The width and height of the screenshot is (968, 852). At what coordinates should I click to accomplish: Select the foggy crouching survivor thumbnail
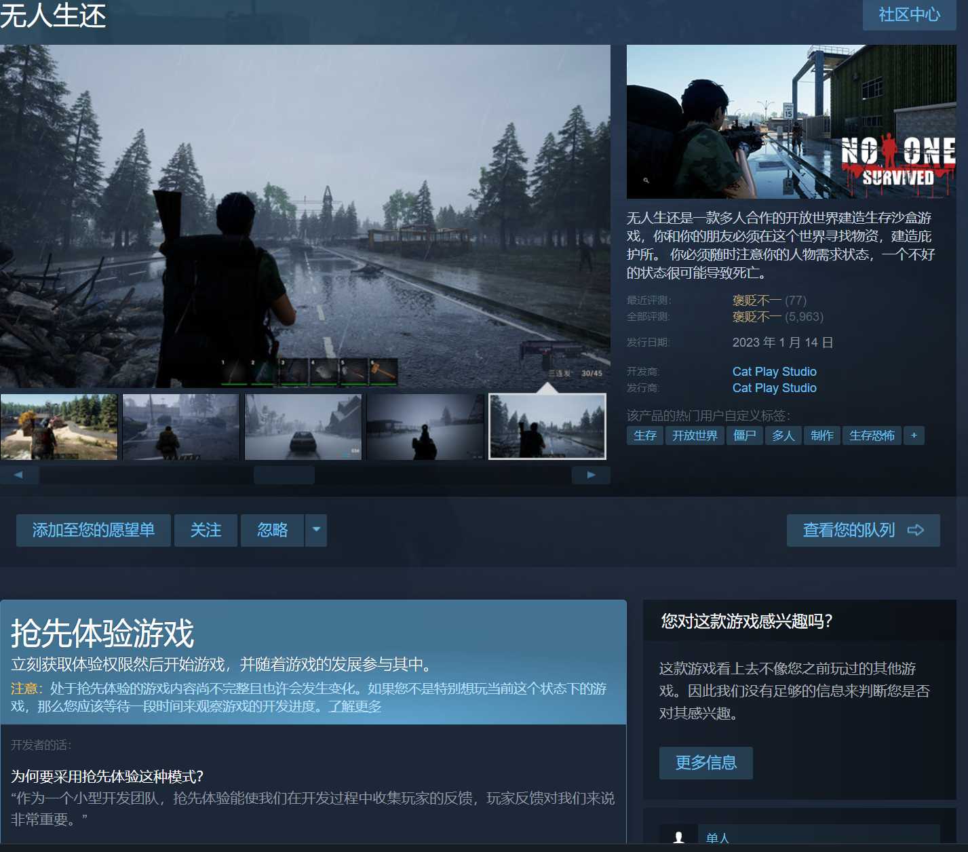click(181, 427)
